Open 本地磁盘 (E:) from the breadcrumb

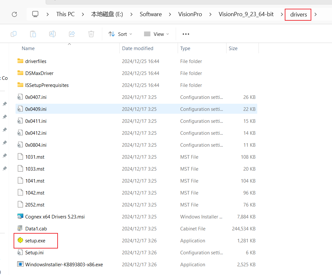(x=107, y=14)
